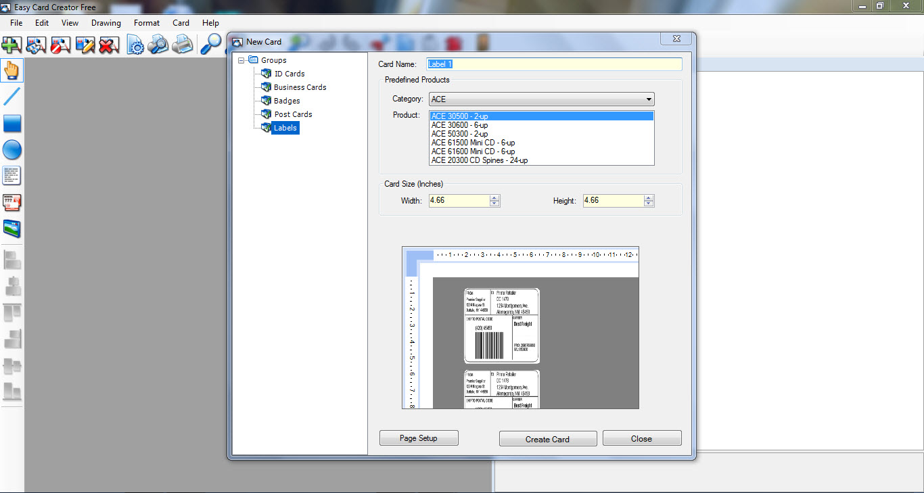
Task: Select product ACE 50300 - 2-up
Action: click(x=542, y=134)
